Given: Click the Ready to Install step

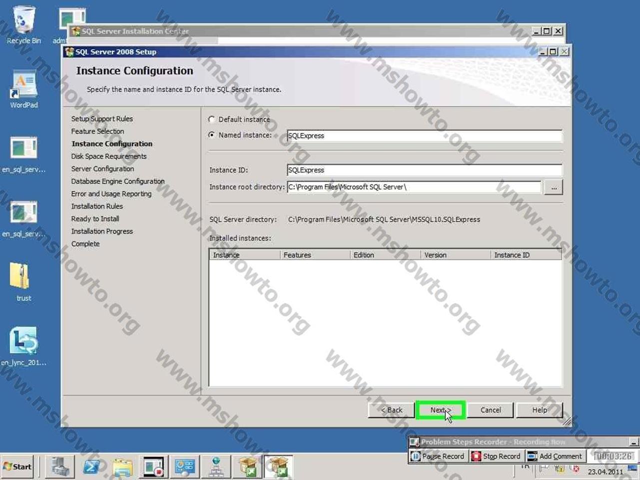Looking at the screenshot, I should (95, 219).
